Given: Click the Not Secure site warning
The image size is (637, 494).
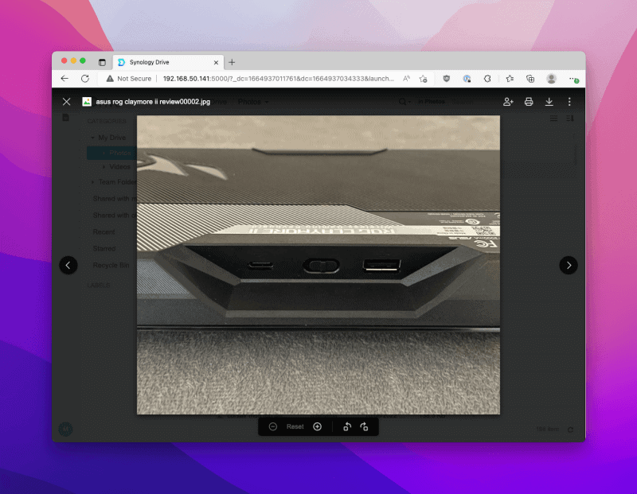Looking at the screenshot, I should pyautogui.click(x=128, y=79).
